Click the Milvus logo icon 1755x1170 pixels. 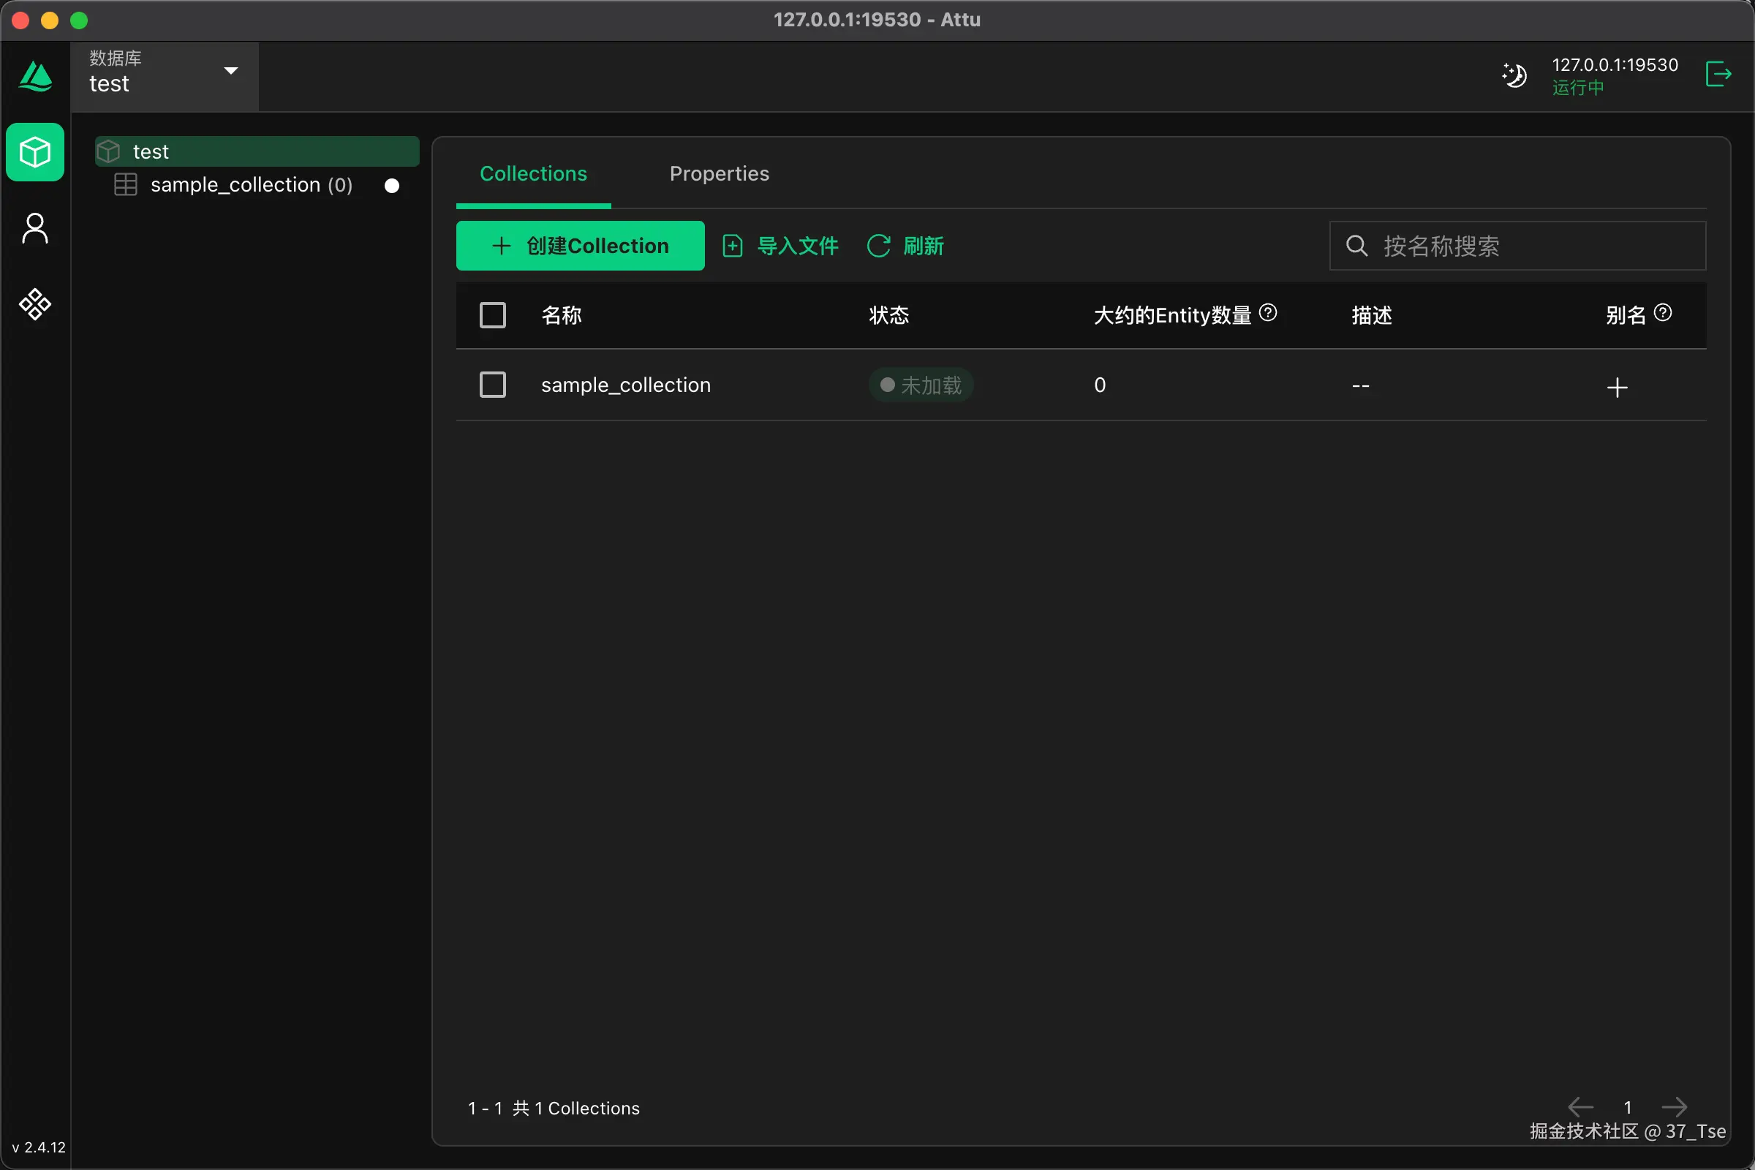click(x=35, y=76)
